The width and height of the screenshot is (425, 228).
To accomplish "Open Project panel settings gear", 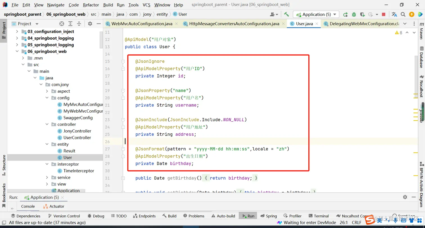I will click(x=90, y=24).
